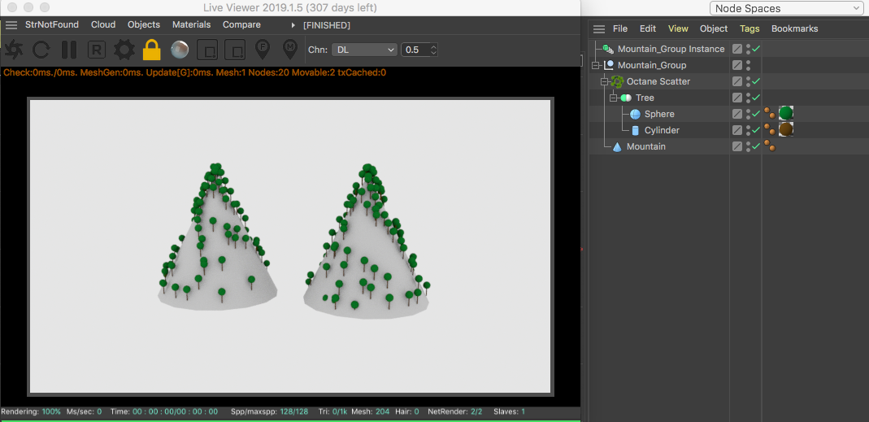Pause the render in Live Viewer
The image size is (869, 422).
coord(69,50)
